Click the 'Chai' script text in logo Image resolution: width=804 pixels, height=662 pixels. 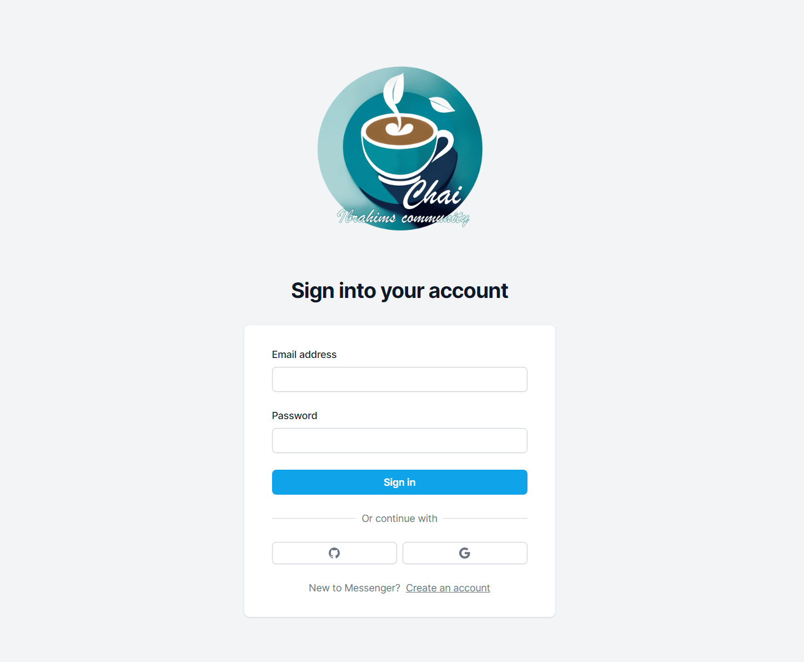click(x=433, y=194)
